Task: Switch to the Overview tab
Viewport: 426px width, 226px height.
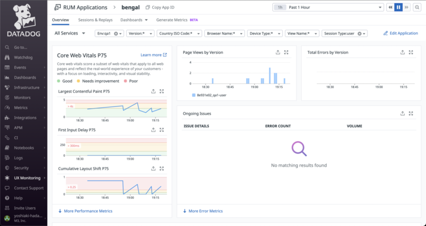Action: [60, 20]
